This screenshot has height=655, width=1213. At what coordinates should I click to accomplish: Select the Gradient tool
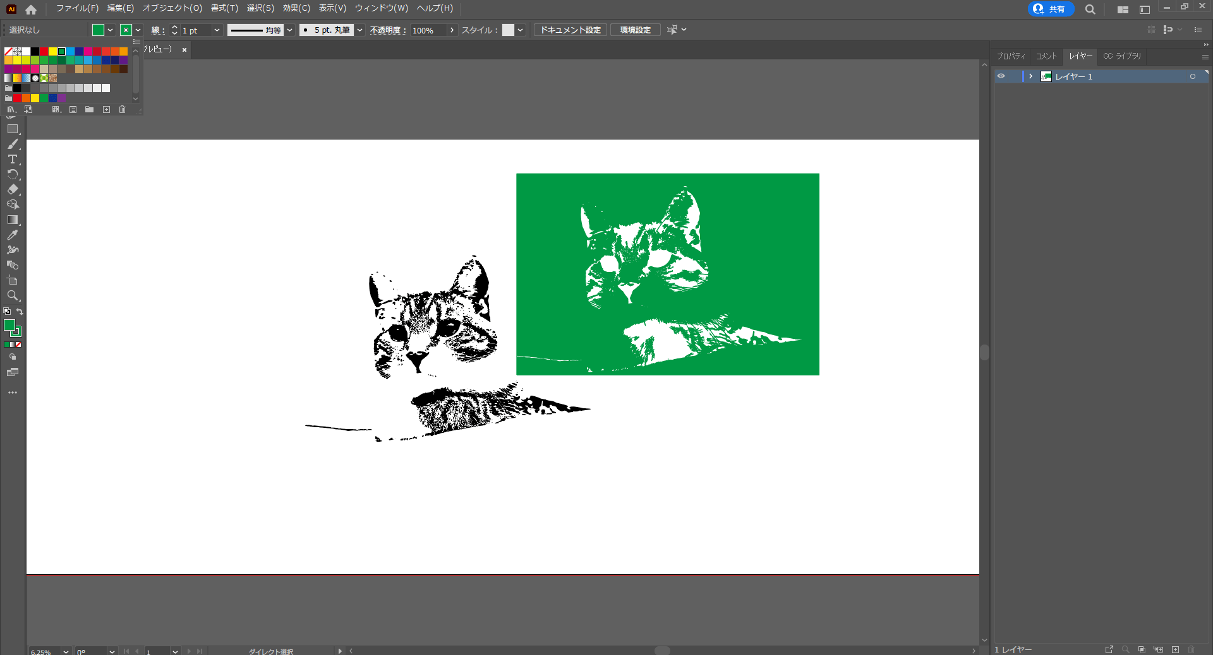(x=12, y=220)
